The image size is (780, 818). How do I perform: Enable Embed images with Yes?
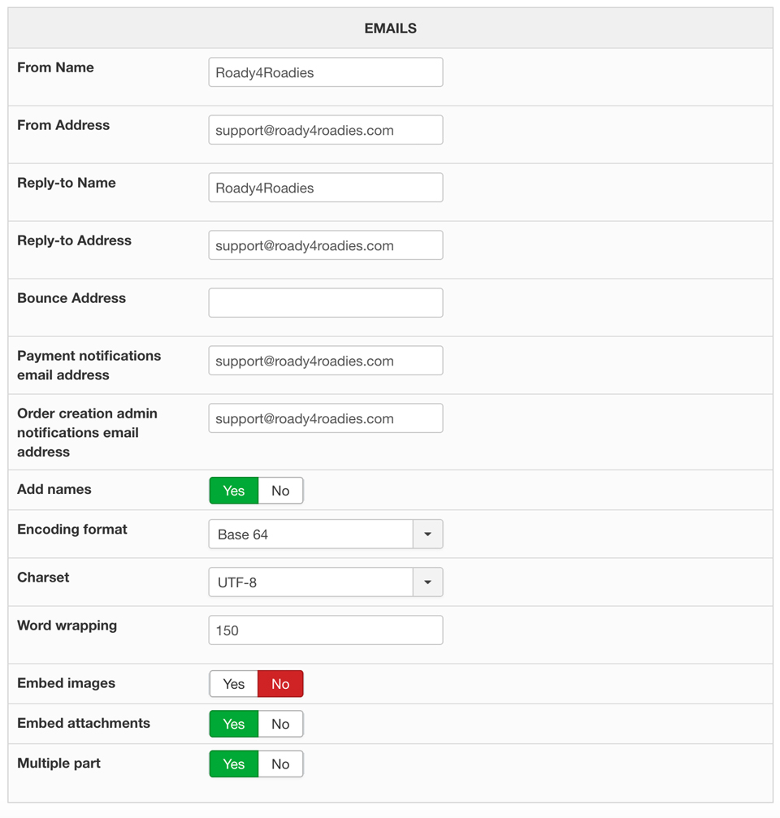(234, 684)
